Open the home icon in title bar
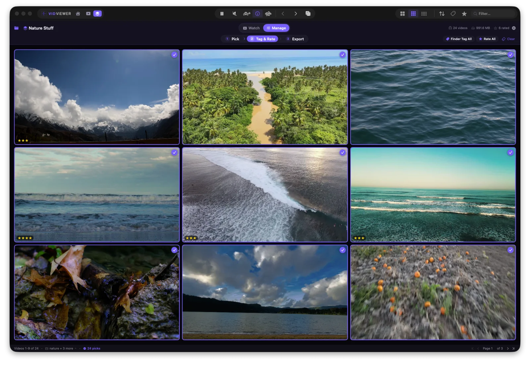This screenshot has width=530, height=365. pyautogui.click(x=78, y=14)
